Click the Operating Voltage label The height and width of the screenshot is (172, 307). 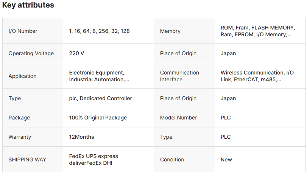(31, 53)
